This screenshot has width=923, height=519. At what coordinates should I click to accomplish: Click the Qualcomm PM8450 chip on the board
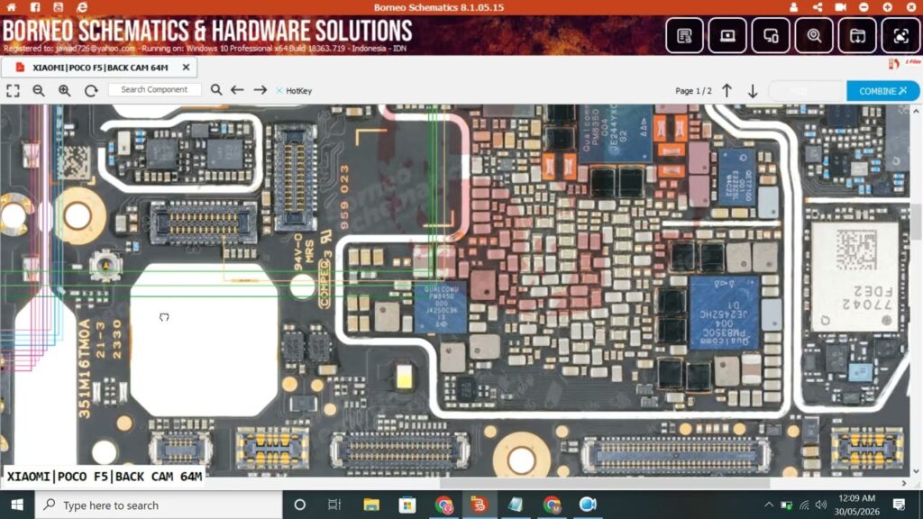[x=440, y=308]
